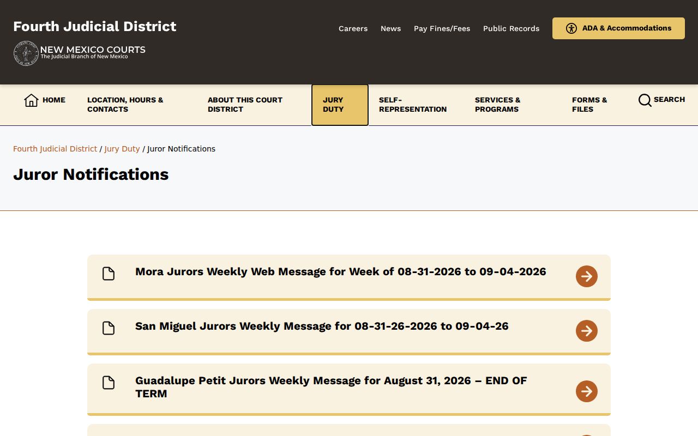The width and height of the screenshot is (698, 436).
Task: Click the document icon beside Mora Jurors message
Action: 109,274
